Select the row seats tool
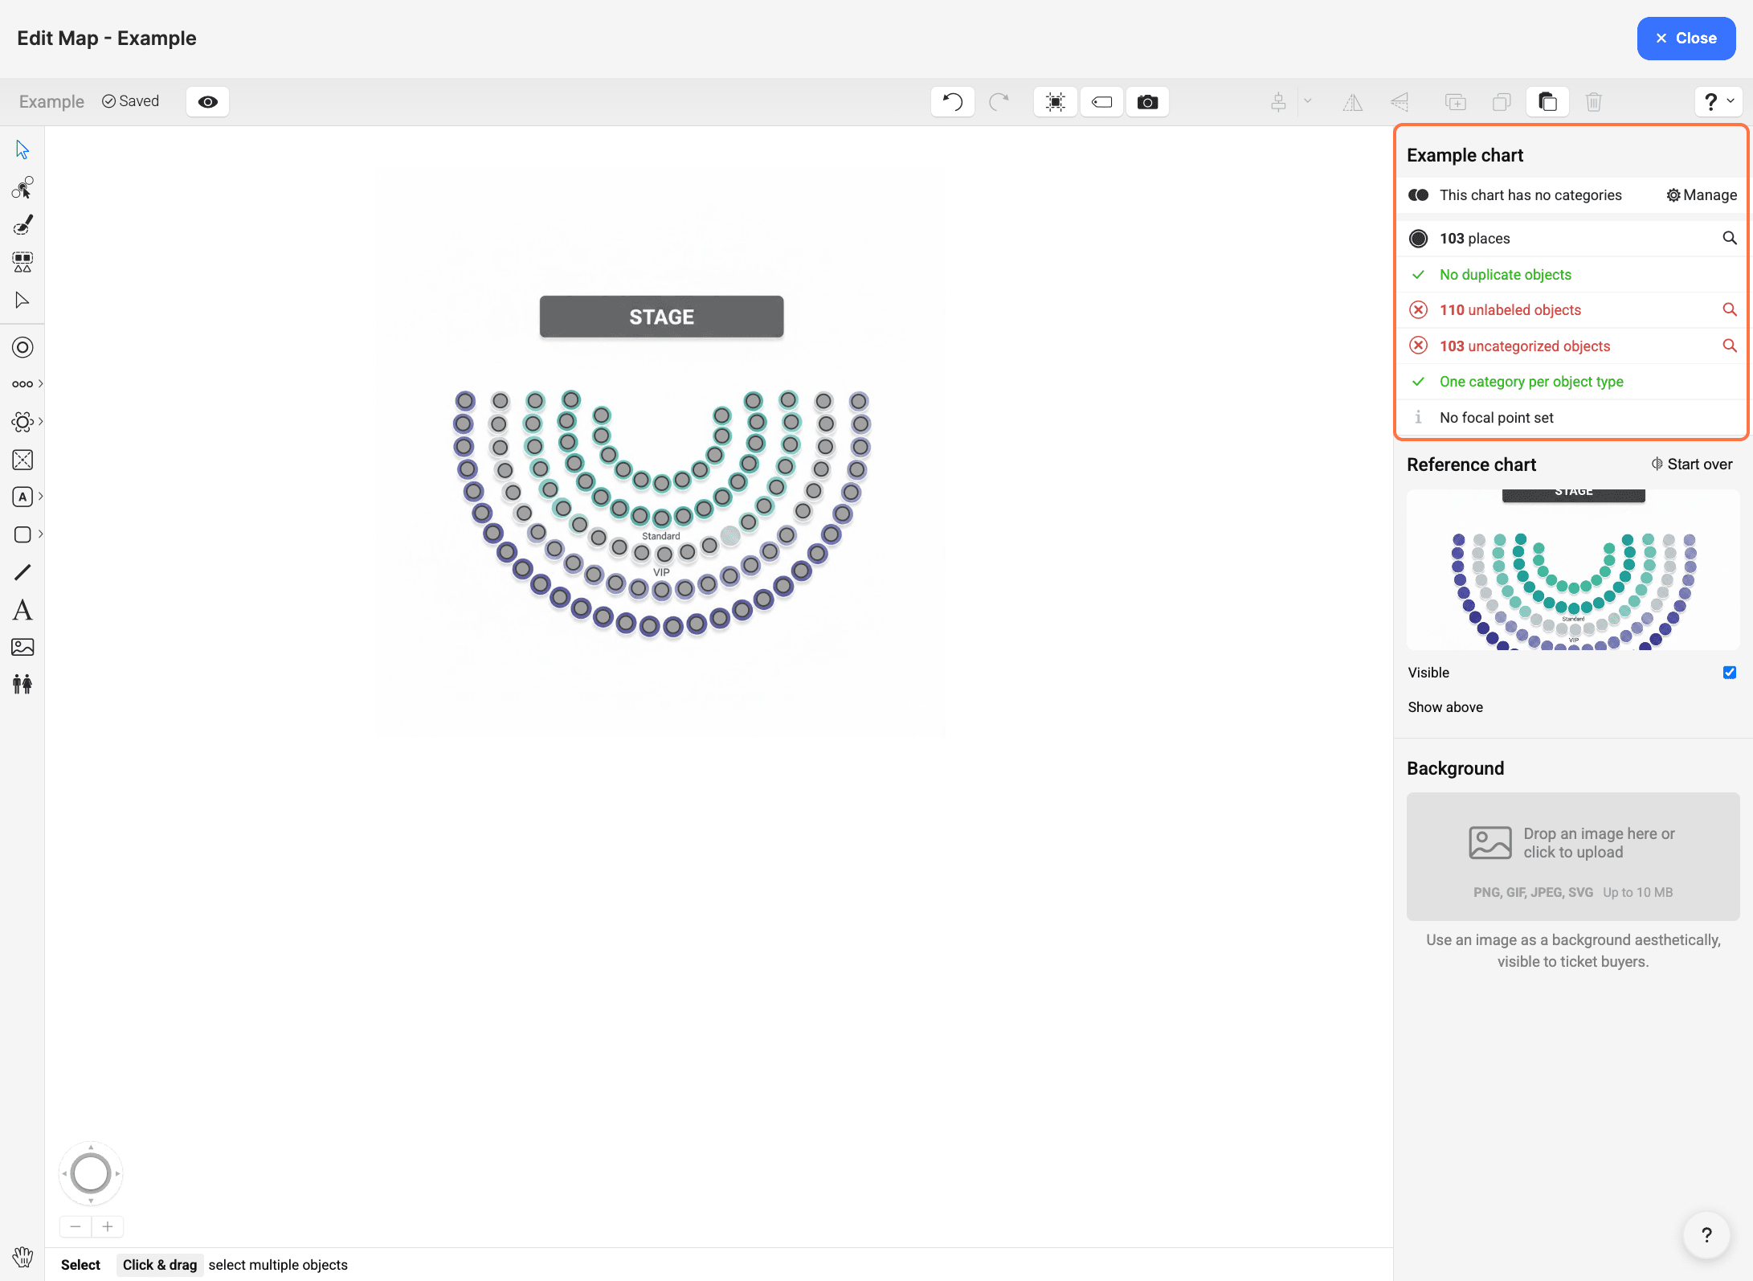1753x1281 pixels. click(x=22, y=384)
